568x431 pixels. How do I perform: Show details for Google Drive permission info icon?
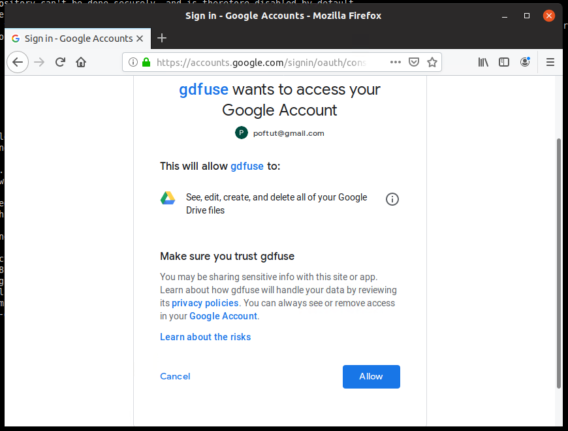pyautogui.click(x=392, y=199)
